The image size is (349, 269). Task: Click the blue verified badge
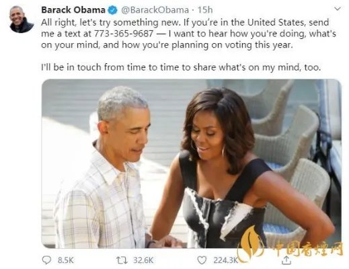coord(113,10)
